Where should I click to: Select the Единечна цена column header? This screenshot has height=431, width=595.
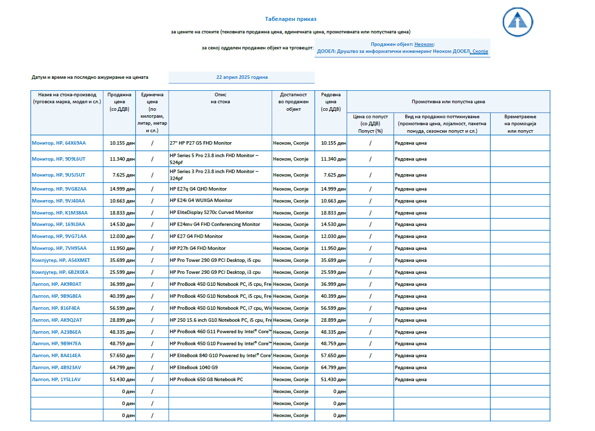(152, 113)
